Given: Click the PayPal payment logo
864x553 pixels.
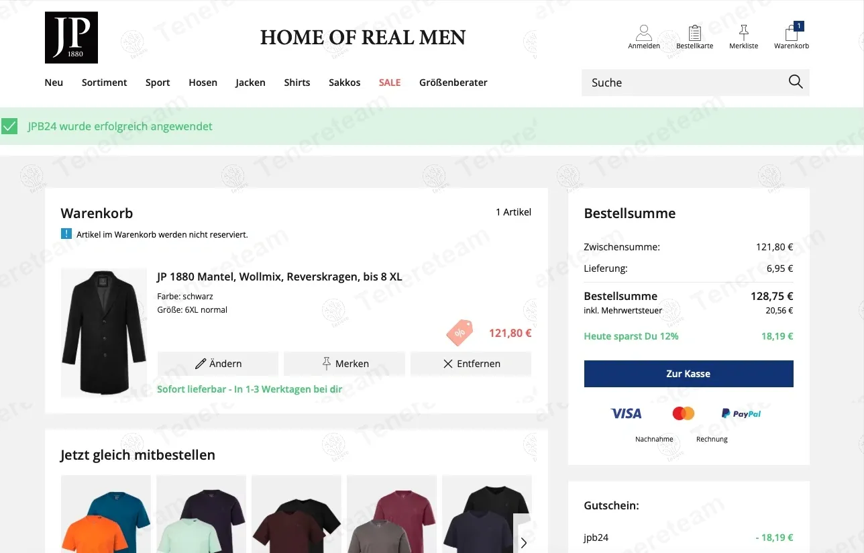Looking at the screenshot, I should coord(741,413).
